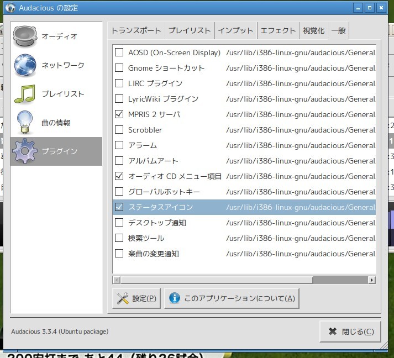Click the X icon on 閉じる button
The height and width of the screenshot is (358, 394).
point(333,331)
